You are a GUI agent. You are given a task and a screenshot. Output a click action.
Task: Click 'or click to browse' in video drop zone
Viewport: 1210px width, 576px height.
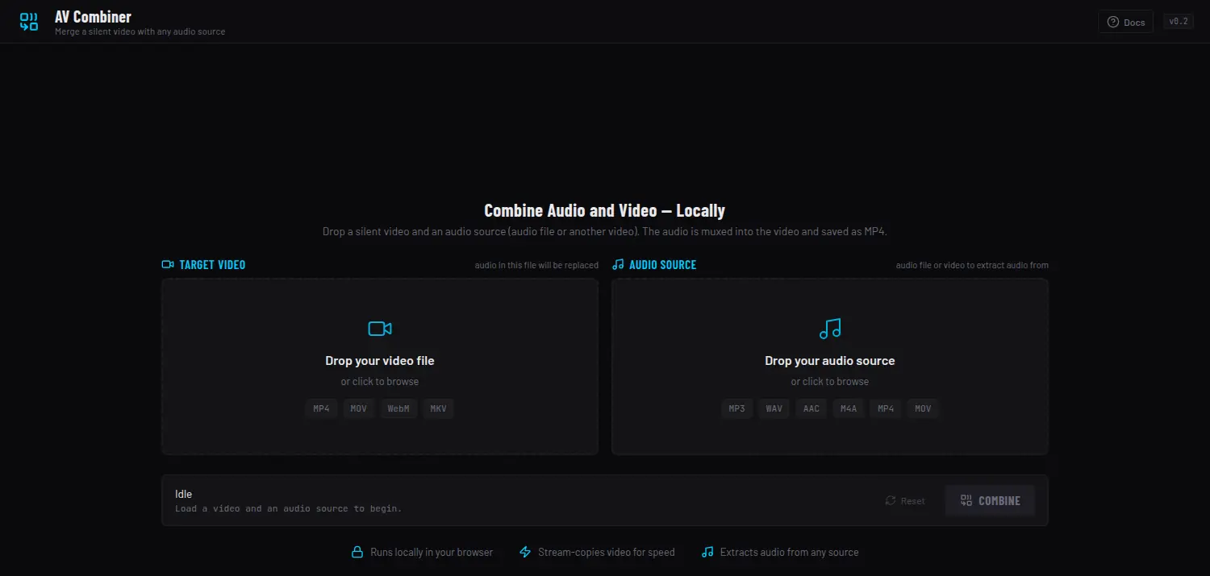380,381
